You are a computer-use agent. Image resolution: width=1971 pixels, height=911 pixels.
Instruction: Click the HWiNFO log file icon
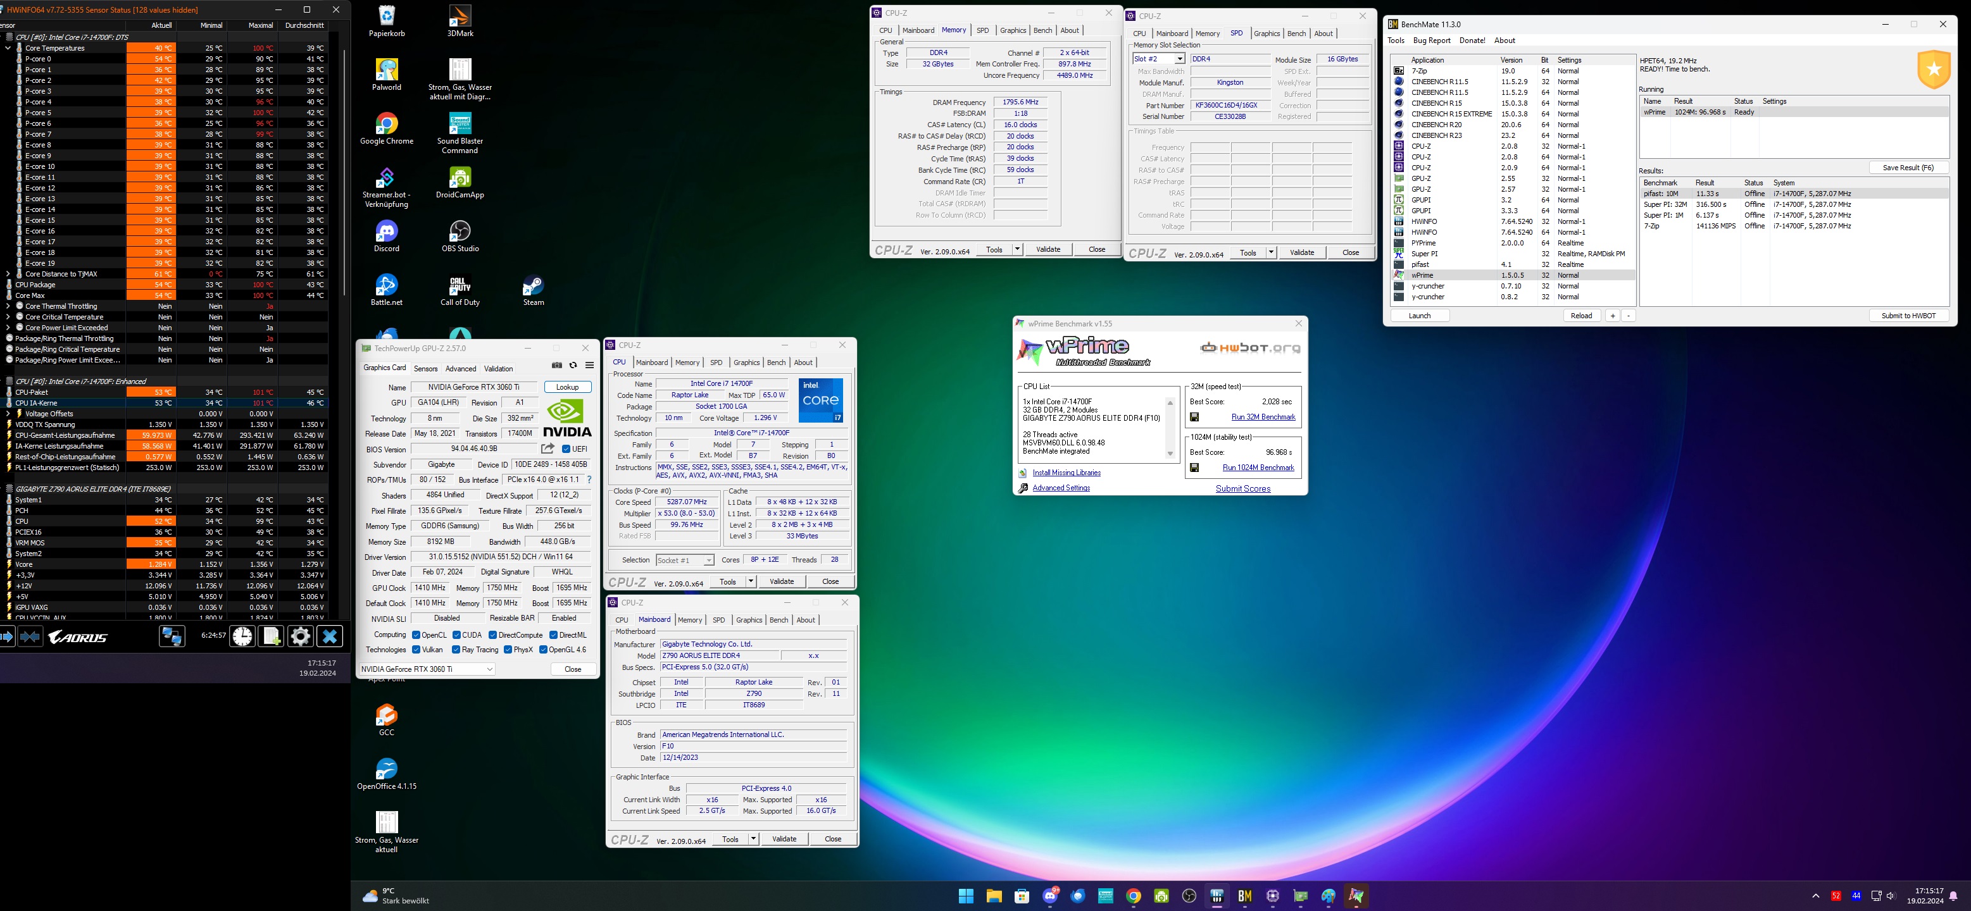[x=271, y=636]
